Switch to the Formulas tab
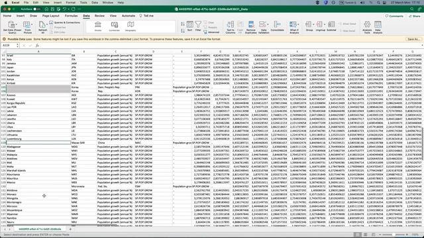The height and width of the screenshot is (238, 424). (71, 16)
